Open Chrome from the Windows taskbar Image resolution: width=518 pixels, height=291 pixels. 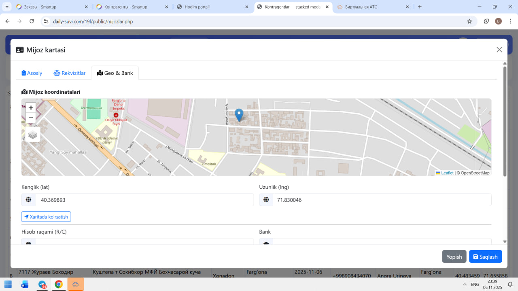[x=59, y=285]
